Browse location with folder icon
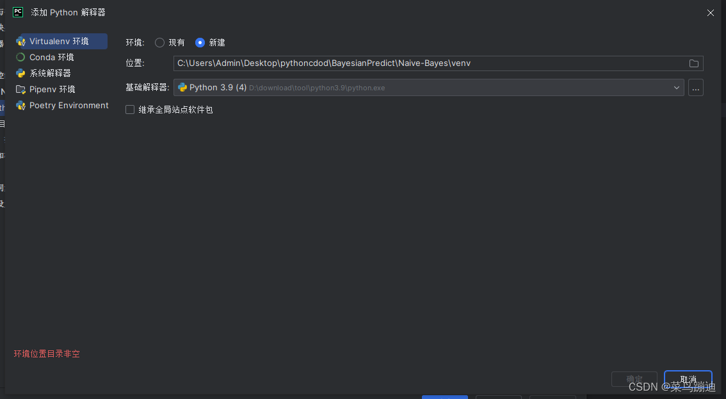The height and width of the screenshot is (399, 726). [693, 63]
